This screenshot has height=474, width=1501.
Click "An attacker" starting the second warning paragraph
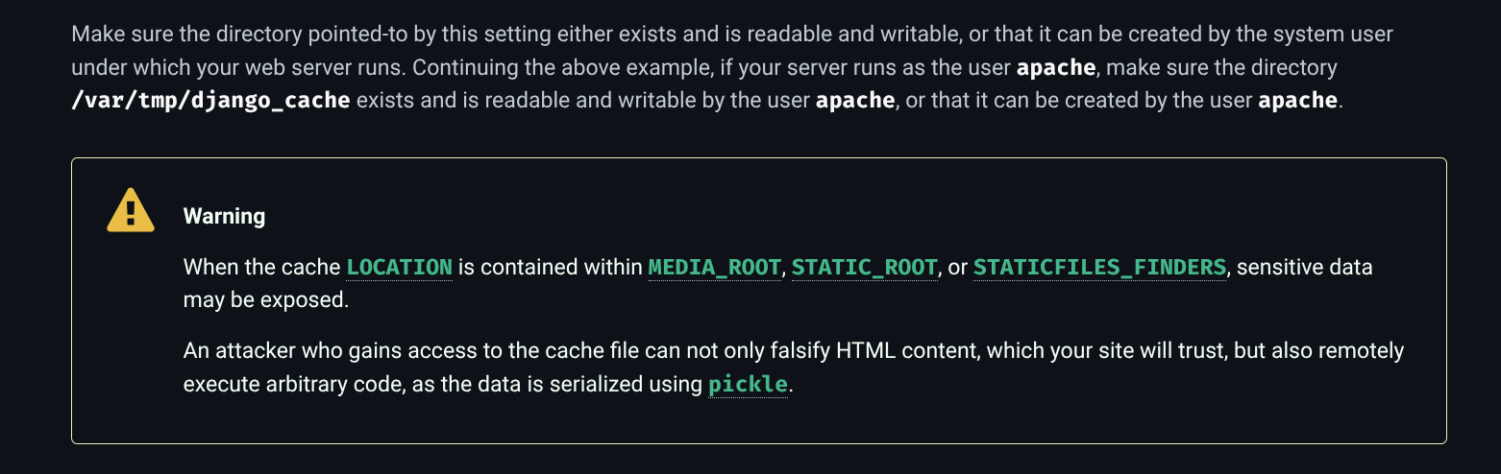(x=231, y=351)
